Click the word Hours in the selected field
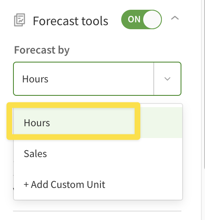Image resolution: width=205 pixels, height=220 pixels. tap(35, 79)
